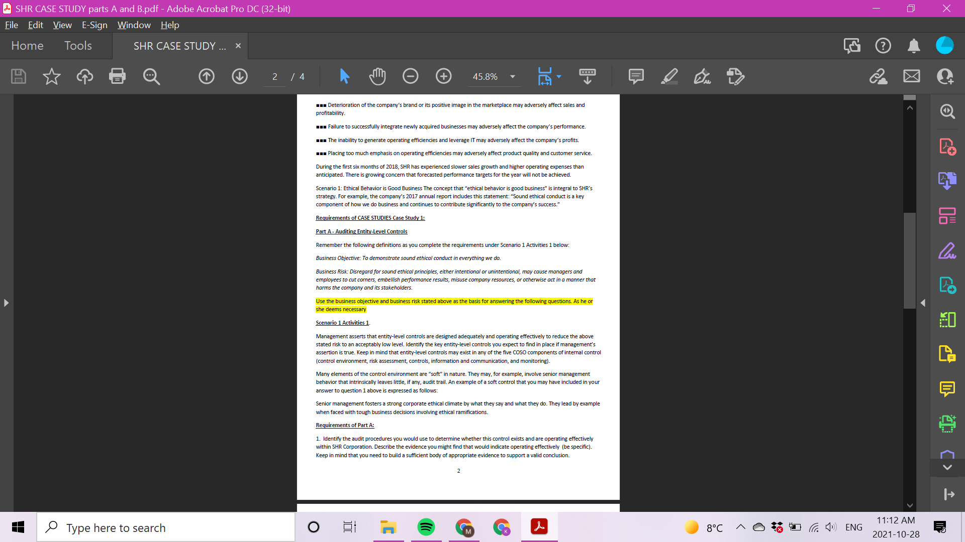
Task: Select the Create PDF tool in right panel
Action: click(948, 147)
